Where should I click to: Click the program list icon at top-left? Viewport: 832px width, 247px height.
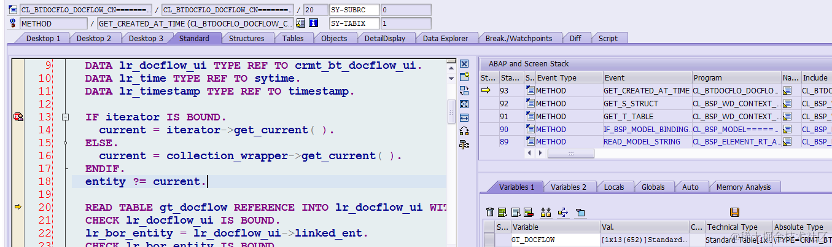click(x=13, y=10)
